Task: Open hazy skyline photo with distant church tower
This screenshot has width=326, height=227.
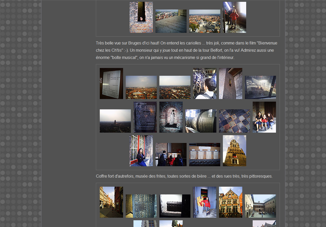Action: pyautogui.click(x=115, y=121)
